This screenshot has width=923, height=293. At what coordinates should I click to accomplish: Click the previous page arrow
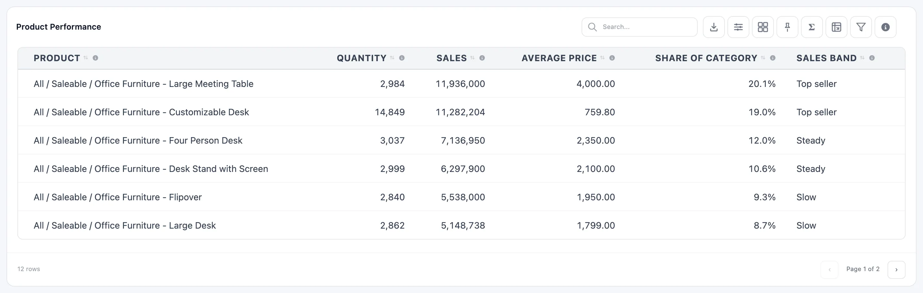pyautogui.click(x=829, y=269)
